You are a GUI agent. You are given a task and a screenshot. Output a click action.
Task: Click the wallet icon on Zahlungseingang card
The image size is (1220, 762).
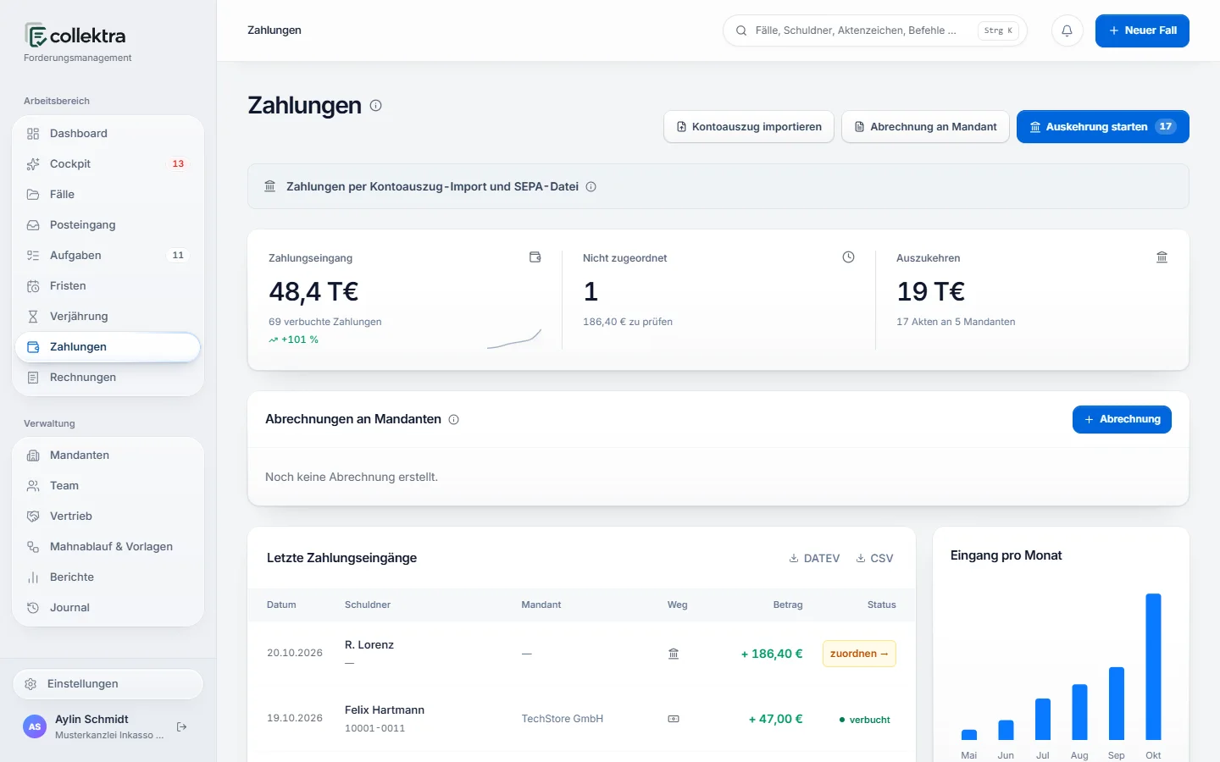[535, 257]
